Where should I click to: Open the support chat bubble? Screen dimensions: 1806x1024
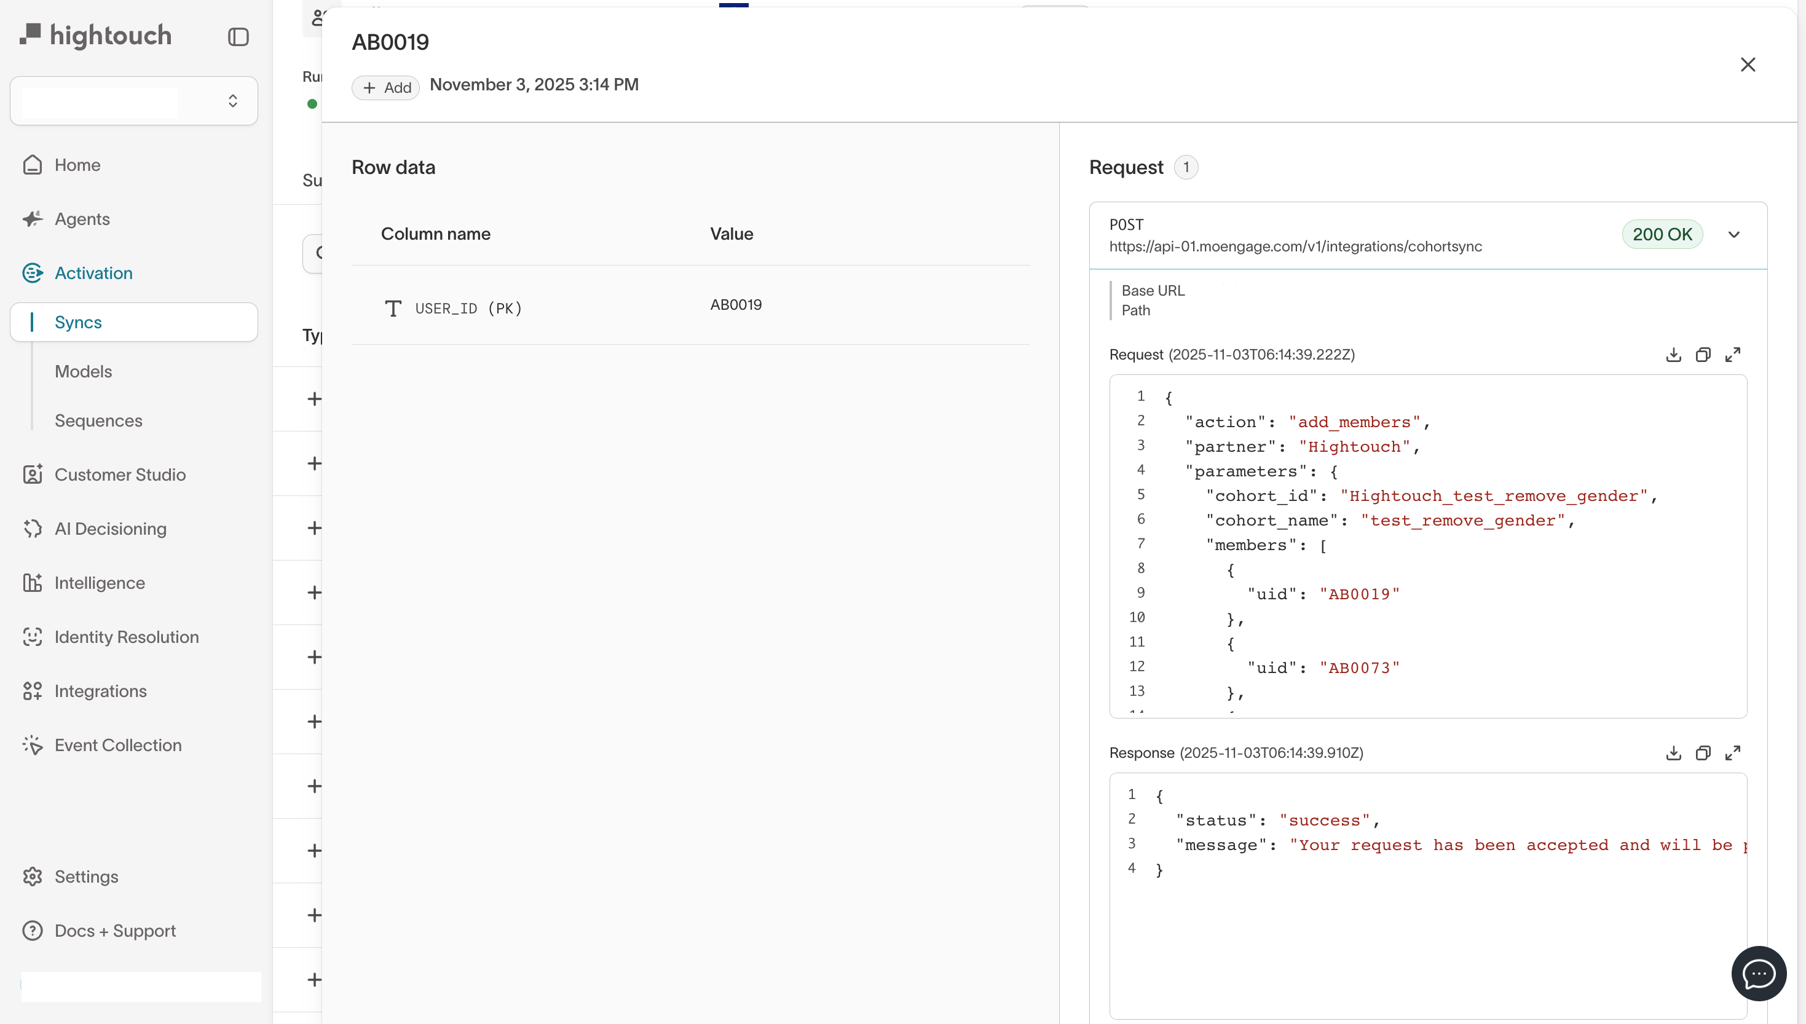tap(1758, 974)
